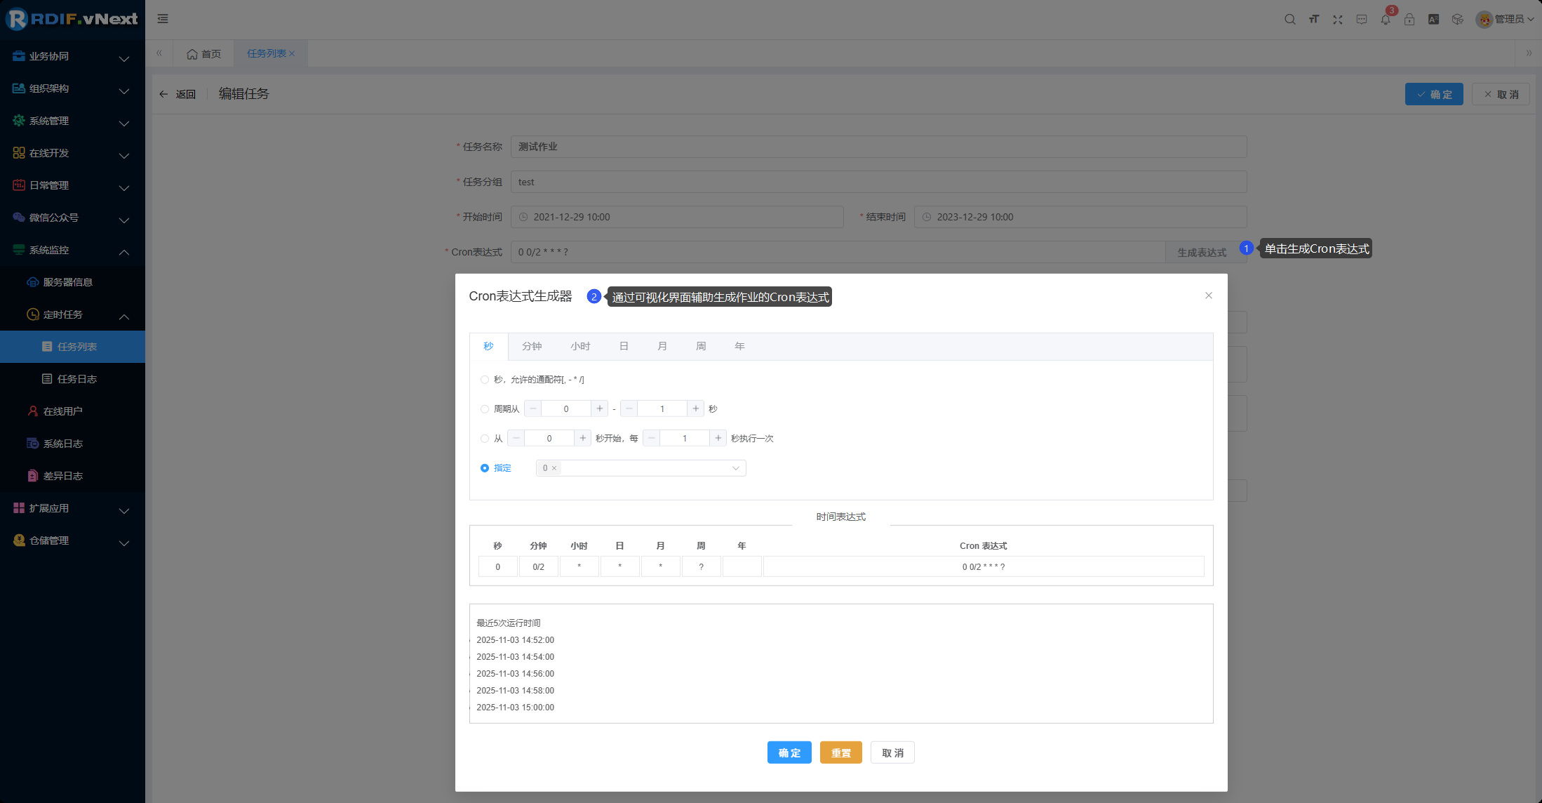Switch language via the A文 icon

(x=1433, y=20)
